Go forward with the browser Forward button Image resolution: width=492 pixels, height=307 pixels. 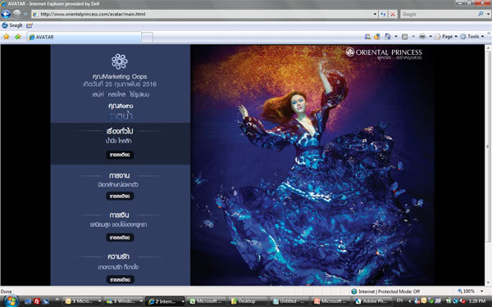pyautogui.click(x=17, y=14)
